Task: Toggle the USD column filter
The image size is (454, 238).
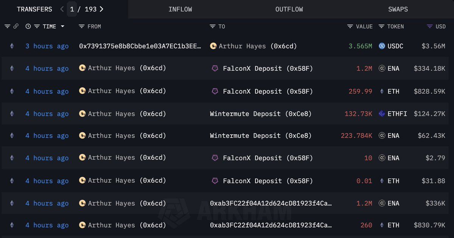Action: [429, 26]
